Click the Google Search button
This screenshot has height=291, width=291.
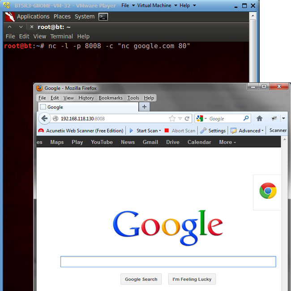141,279
